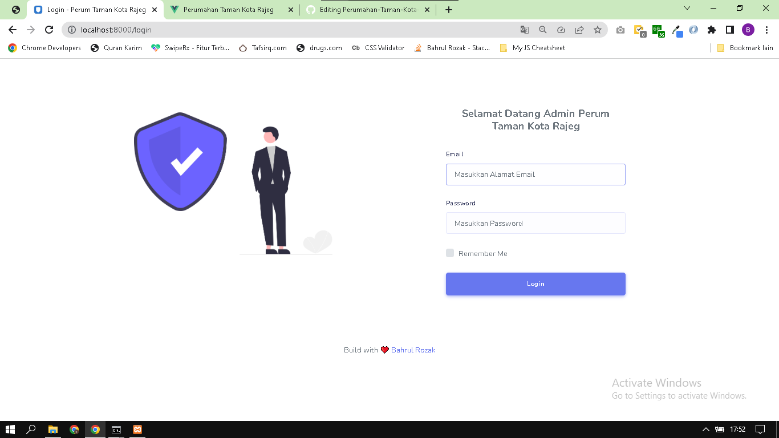Tick the Remember Me checkbox

pyautogui.click(x=450, y=253)
